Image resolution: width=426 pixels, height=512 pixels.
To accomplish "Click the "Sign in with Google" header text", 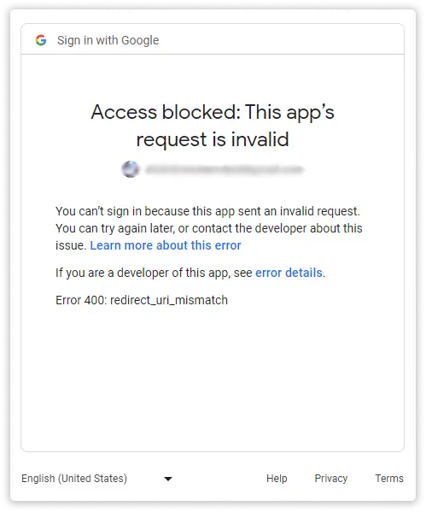I will pos(108,40).
